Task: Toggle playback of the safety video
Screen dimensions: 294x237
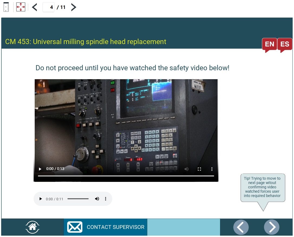Action: click(x=40, y=169)
